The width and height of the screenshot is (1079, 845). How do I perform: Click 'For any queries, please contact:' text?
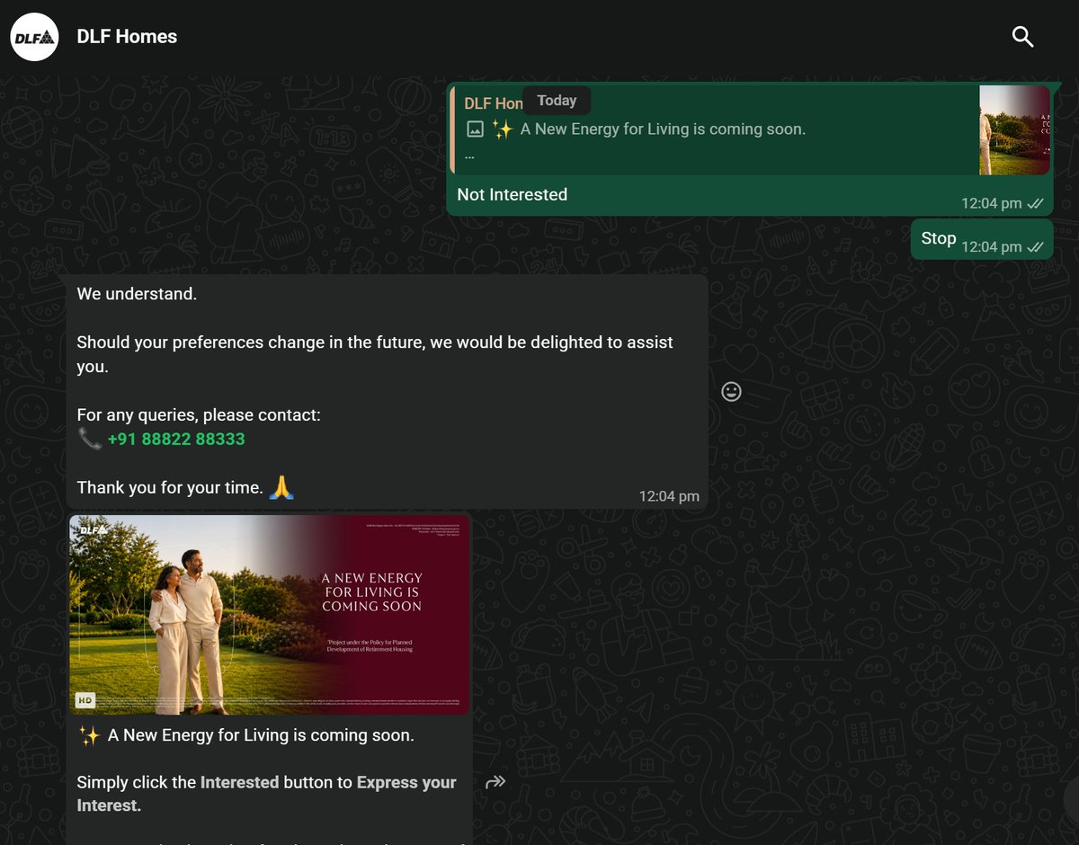coord(199,415)
